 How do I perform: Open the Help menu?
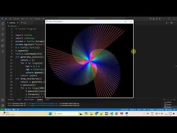pos(44,18)
